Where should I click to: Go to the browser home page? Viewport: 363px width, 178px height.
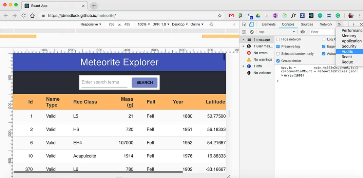click(x=33, y=16)
